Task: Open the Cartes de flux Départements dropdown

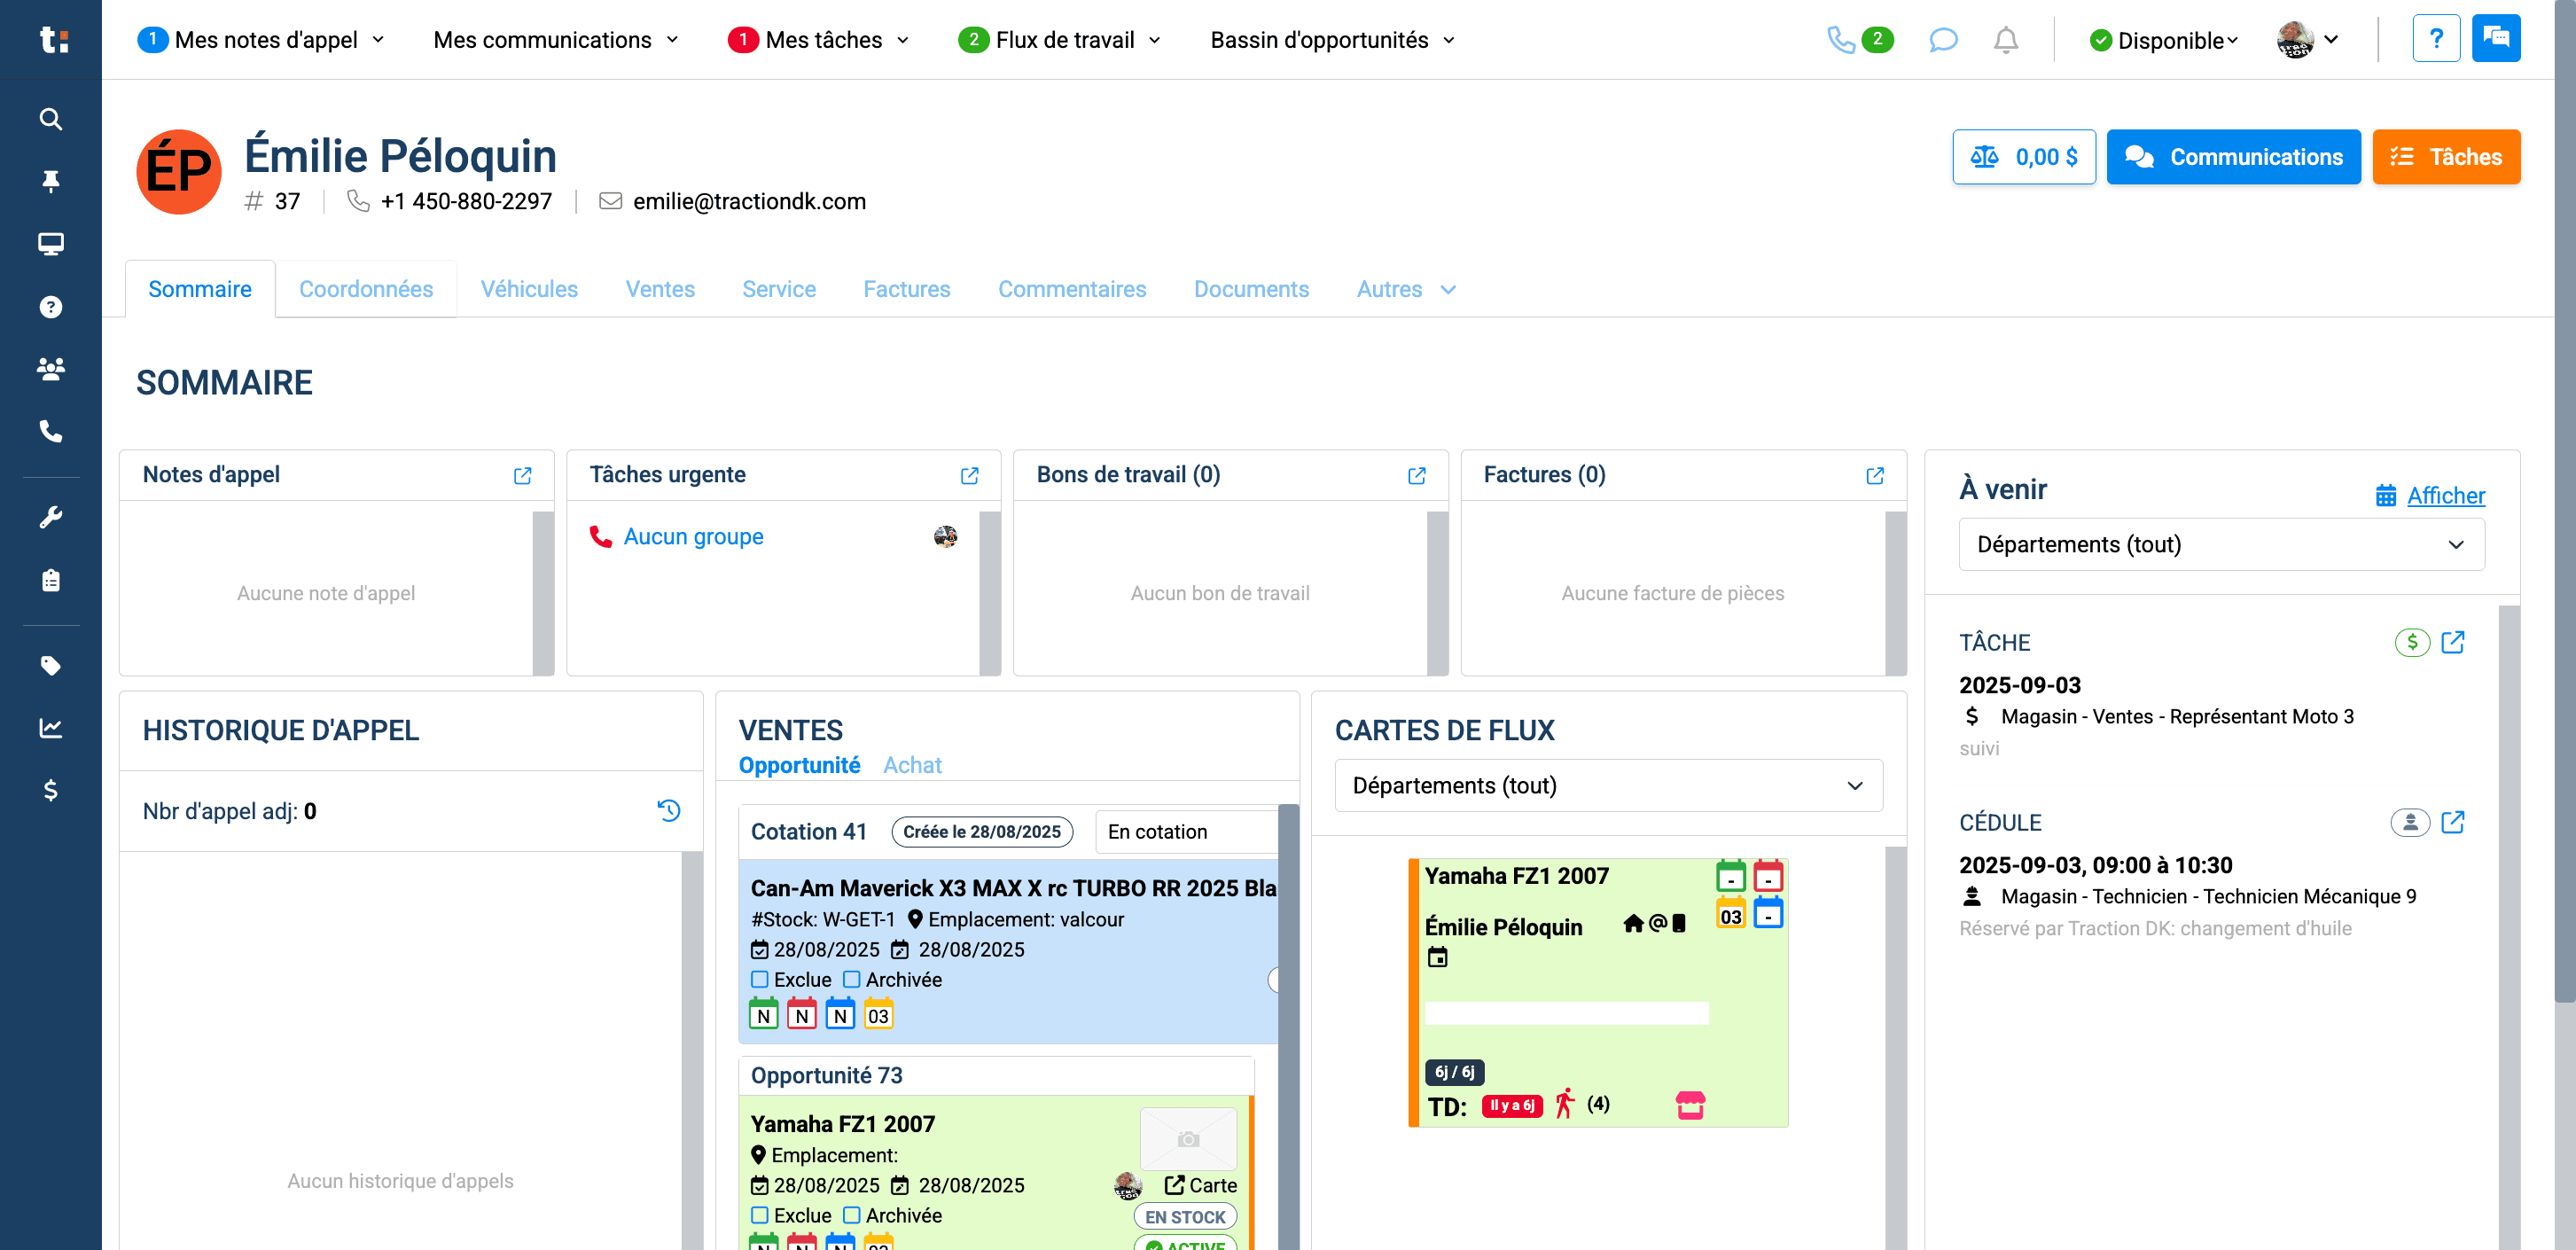Action: [x=1608, y=785]
